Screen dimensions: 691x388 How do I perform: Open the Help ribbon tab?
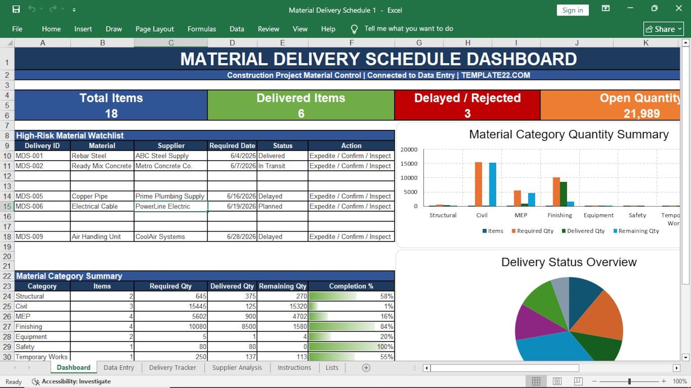point(328,29)
